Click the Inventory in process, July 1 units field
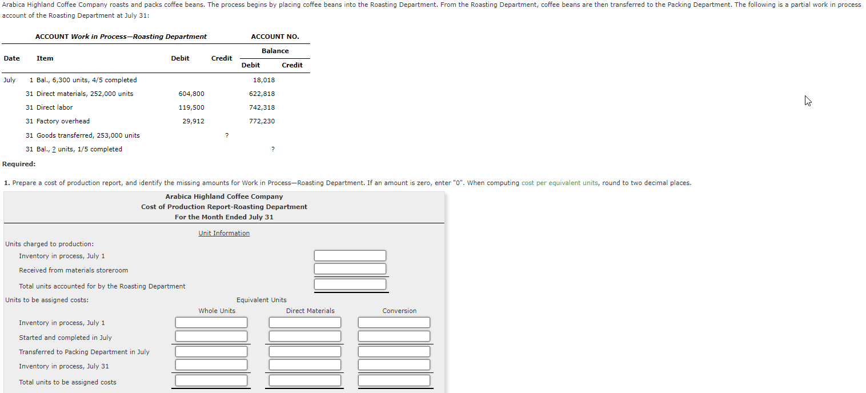This screenshot has height=393, width=866. (350, 256)
